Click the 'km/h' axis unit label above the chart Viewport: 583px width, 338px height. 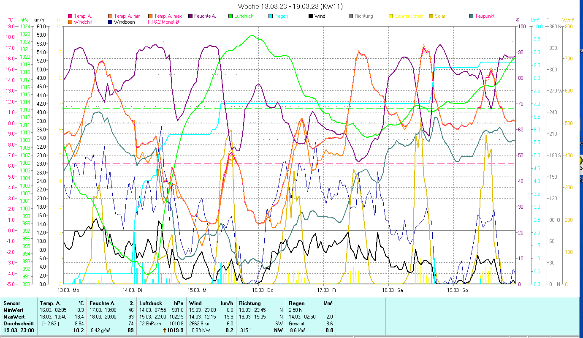coord(38,19)
